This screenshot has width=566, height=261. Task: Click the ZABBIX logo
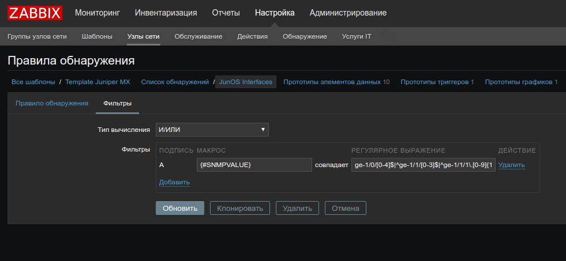(x=35, y=13)
